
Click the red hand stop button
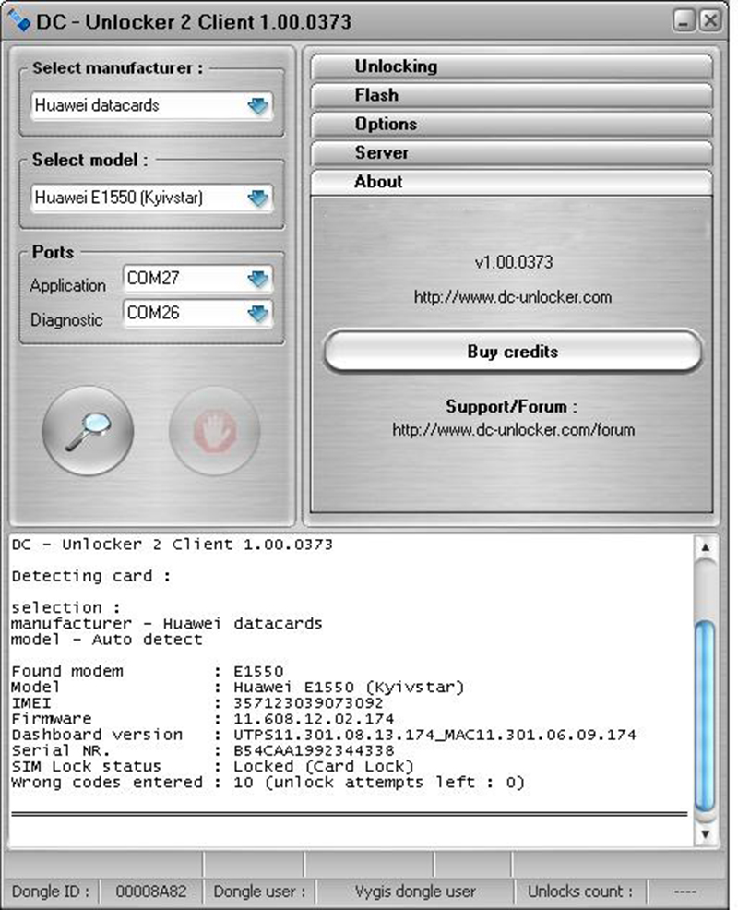215,430
